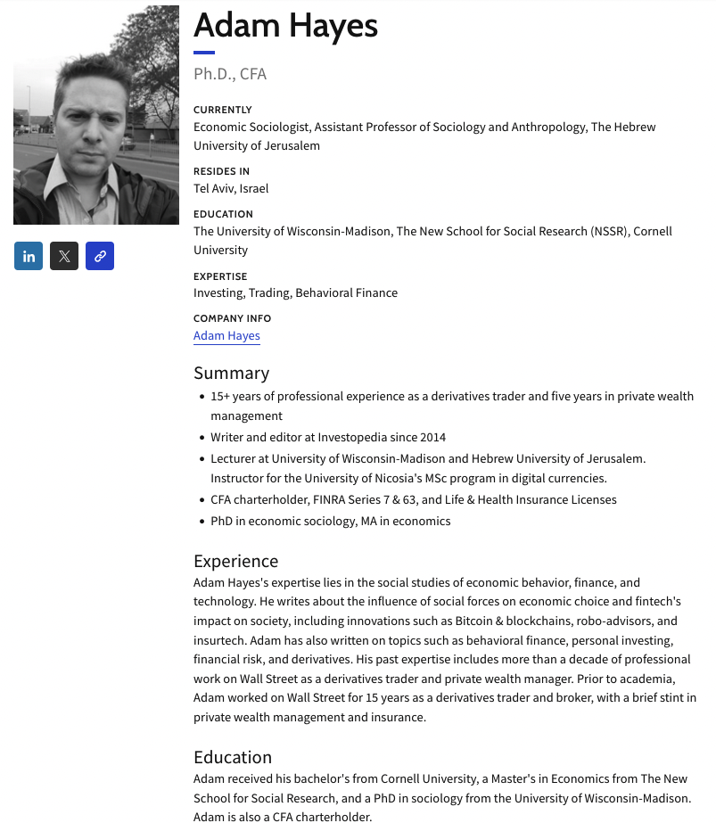Viewport: 716px width, 823px height.
Task: Open the X (Twitter) profile icon
Action: click(64, 257)
